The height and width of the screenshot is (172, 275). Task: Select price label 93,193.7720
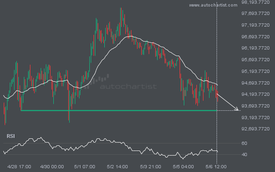click(x=255, y=117)
